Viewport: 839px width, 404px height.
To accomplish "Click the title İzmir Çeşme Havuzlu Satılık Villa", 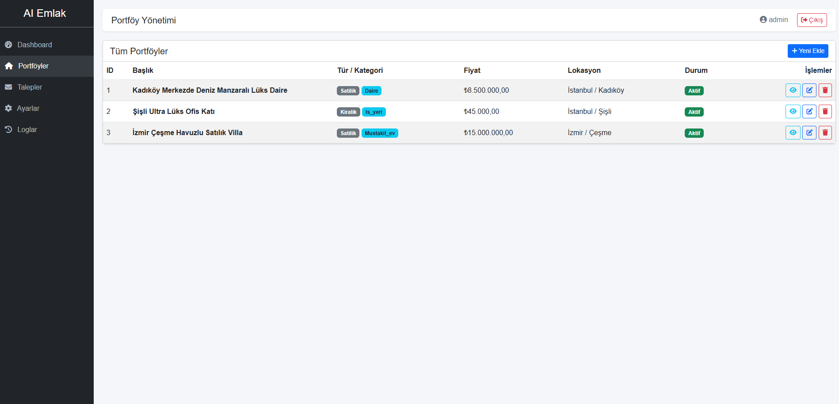I will pyautogui.click(x=187, y=133).
